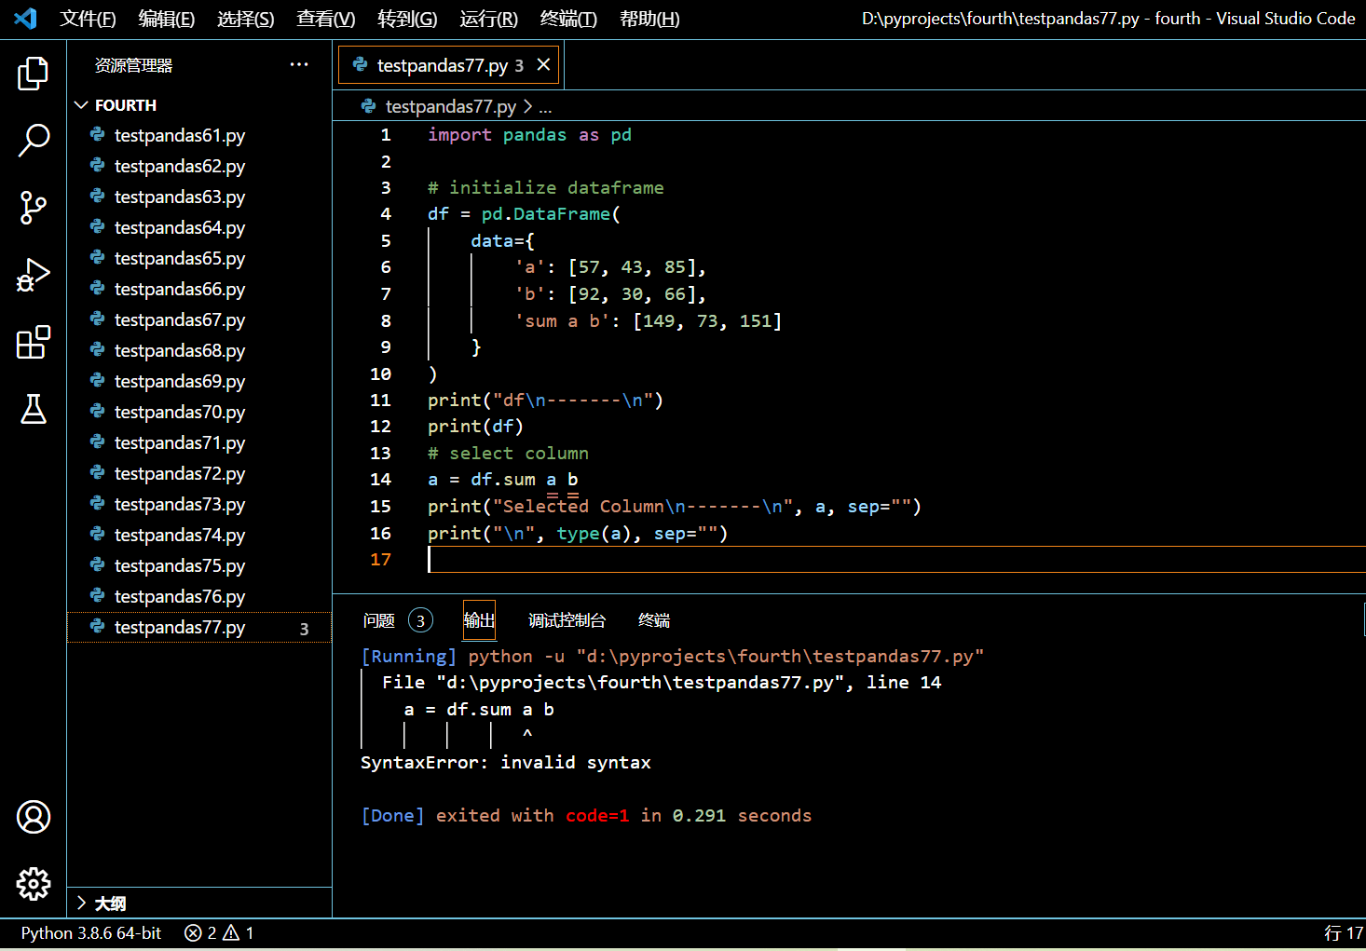Select testpandas77.py in explorer
The height and width of the screenshot is (951, 1366).
pos(199,627)
